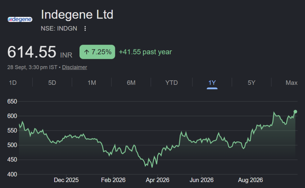Click the Apr 2026 axis label
The height and width of the screenshot is (188, 305).
[158, 180]
